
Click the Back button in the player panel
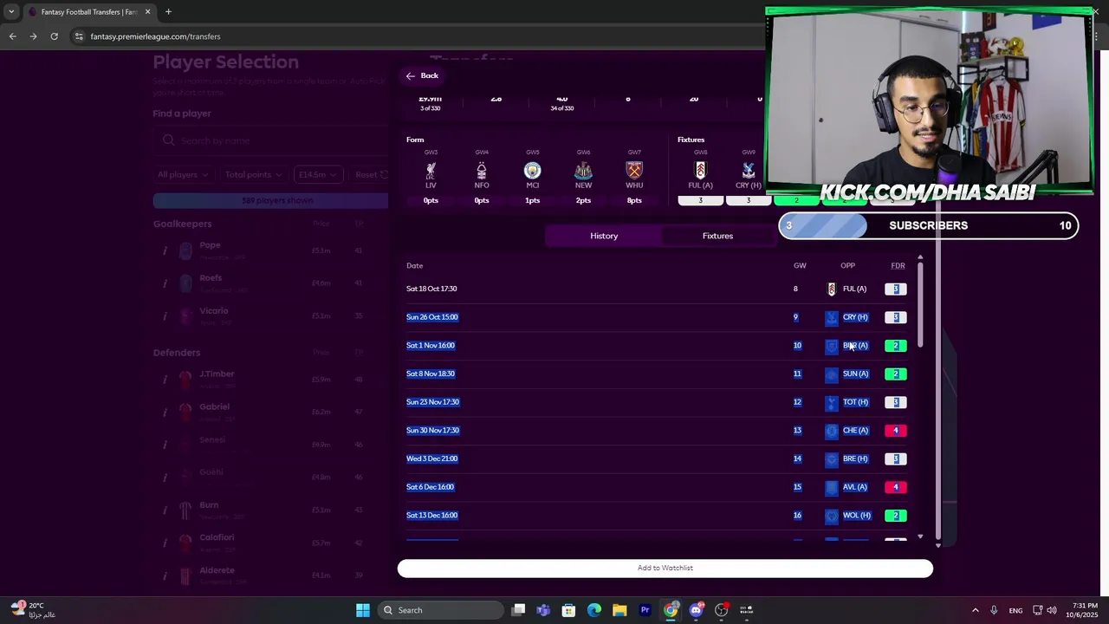click(422, 76)
